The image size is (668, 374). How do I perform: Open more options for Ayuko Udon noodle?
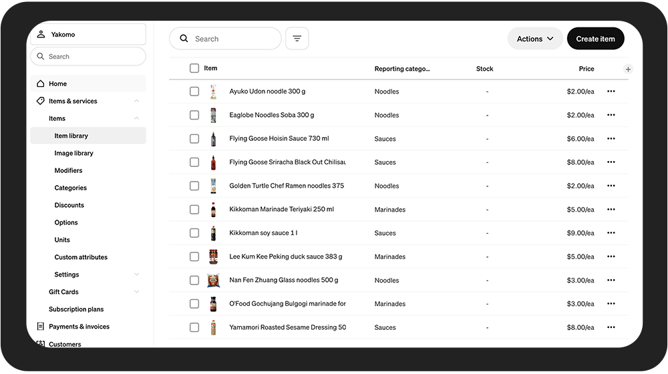611,91
